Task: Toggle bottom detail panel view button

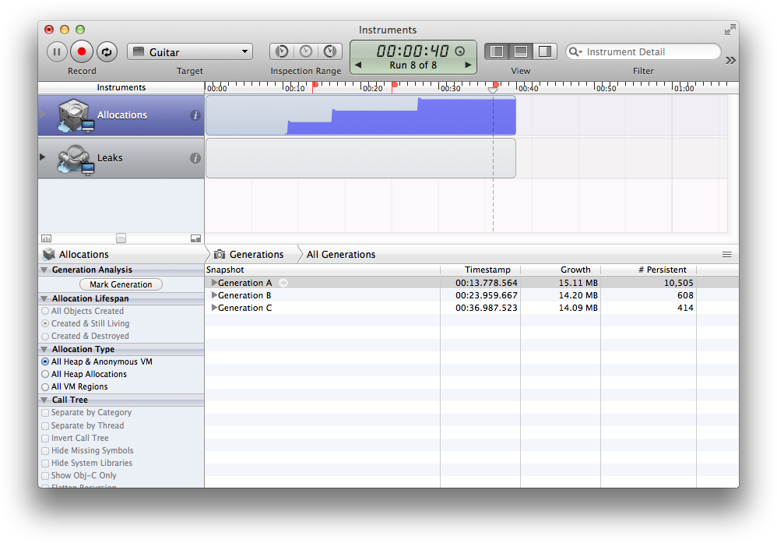Action: tap(521, 51)
